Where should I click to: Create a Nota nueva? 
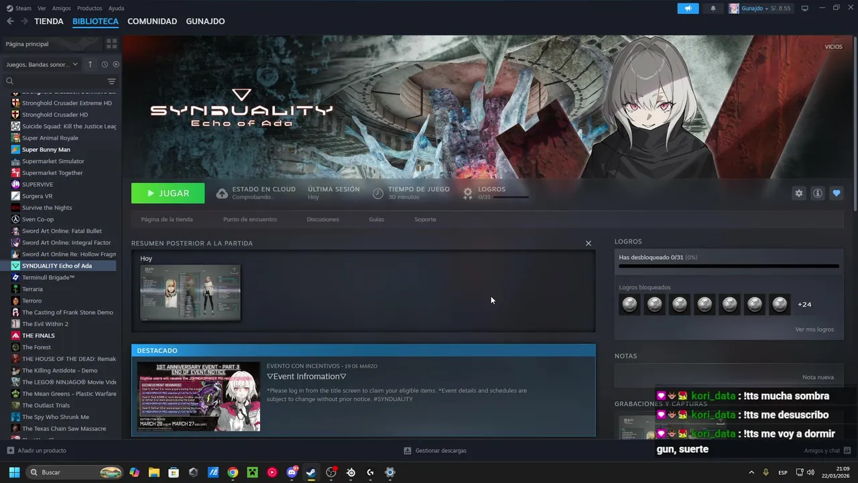tap(818, 378)
